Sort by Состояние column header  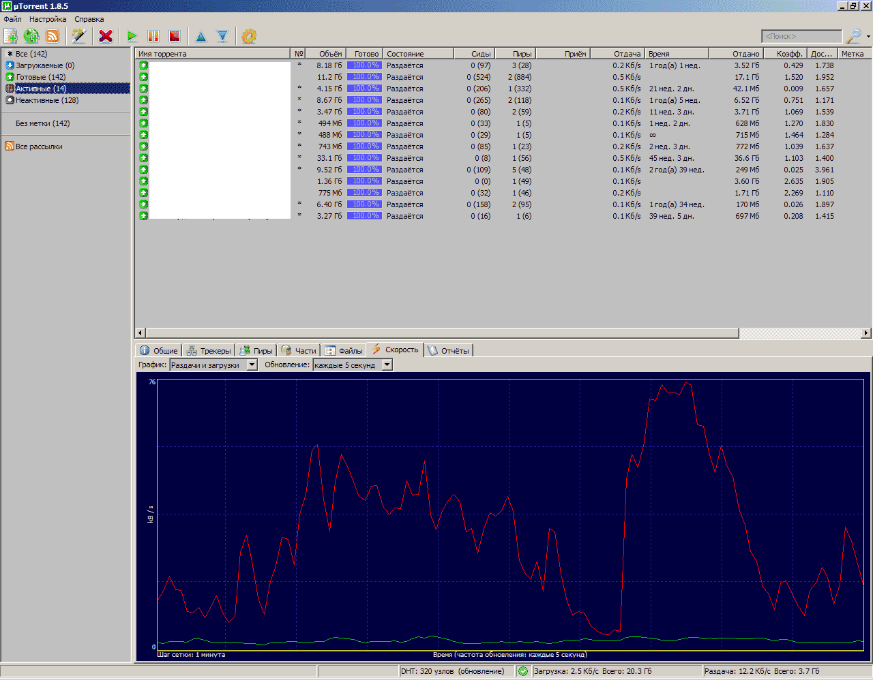click(x=419, y=54)
